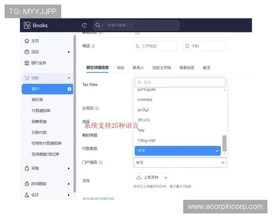272x218 pixels.
Task: Select the highlighted 中文 option
Action: pyautogui.click(x=178, y=151)
